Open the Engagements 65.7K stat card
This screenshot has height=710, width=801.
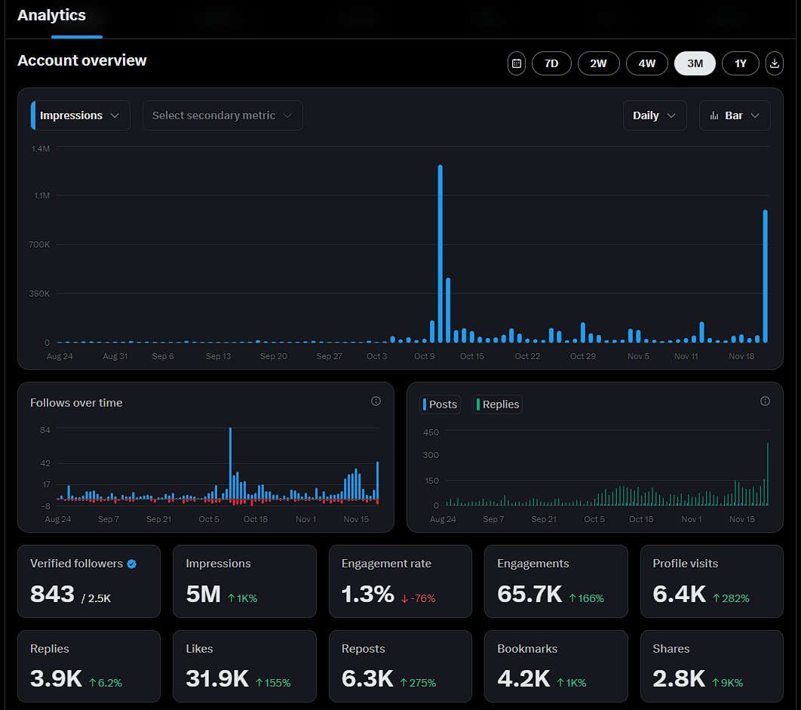click(x=556, y=581)
